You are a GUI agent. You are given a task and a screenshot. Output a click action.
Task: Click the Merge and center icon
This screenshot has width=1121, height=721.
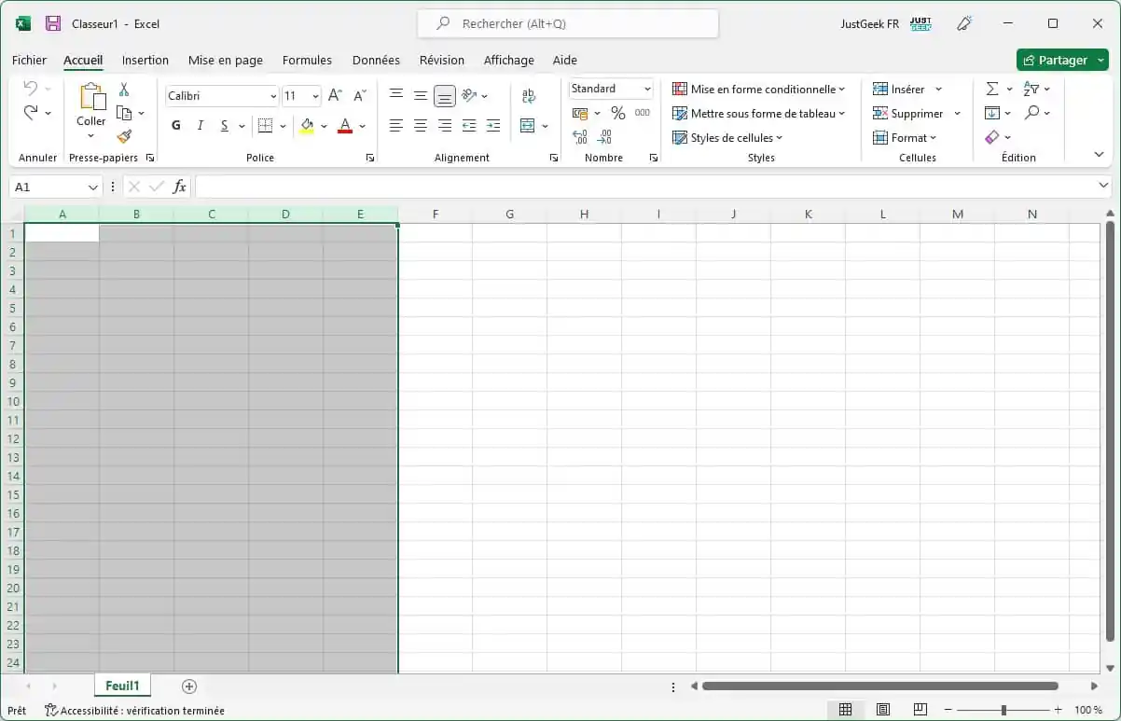click(x=527, y=125)
